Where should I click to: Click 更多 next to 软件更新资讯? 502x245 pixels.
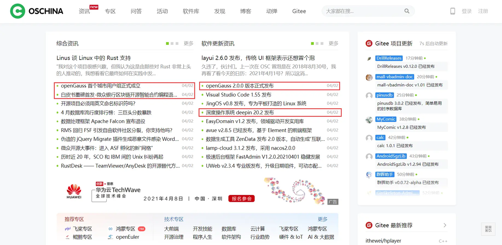pyautogui.click(x=333, y=44)
